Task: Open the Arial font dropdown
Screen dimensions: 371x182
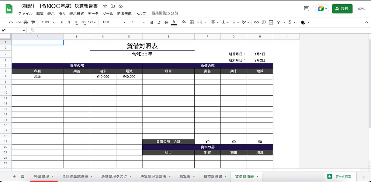Action: point(114,22)
